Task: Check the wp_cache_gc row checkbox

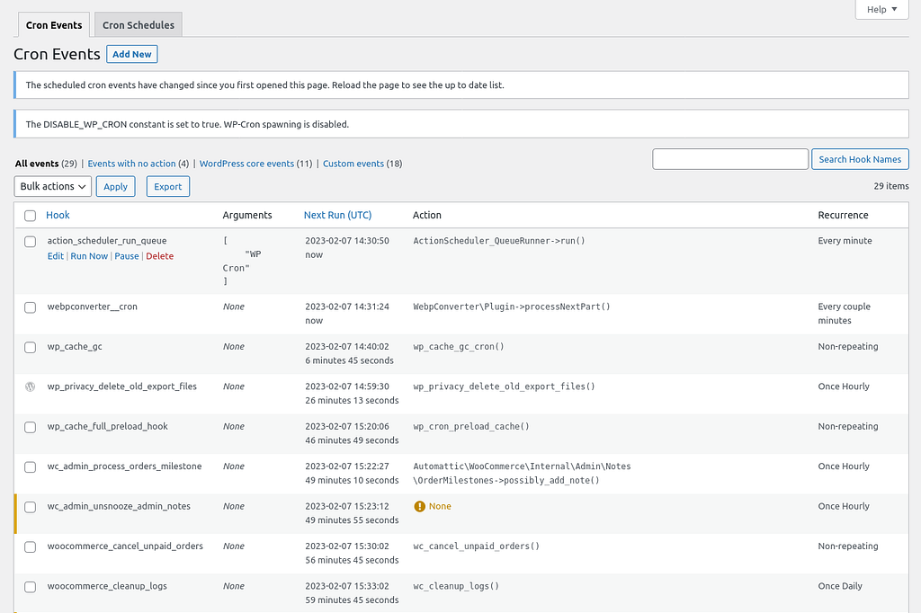Action: click(x=30, y=347)
